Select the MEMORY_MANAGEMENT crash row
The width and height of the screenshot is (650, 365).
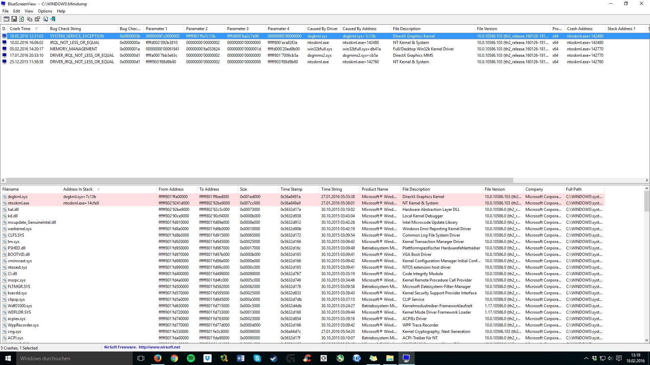point(73,49)
